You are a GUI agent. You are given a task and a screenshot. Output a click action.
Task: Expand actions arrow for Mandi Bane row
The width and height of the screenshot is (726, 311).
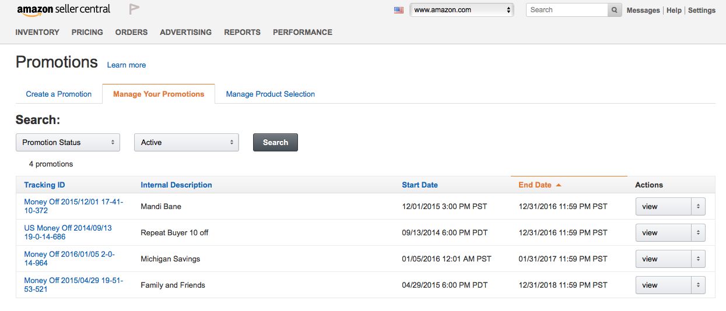coord(698,207)
